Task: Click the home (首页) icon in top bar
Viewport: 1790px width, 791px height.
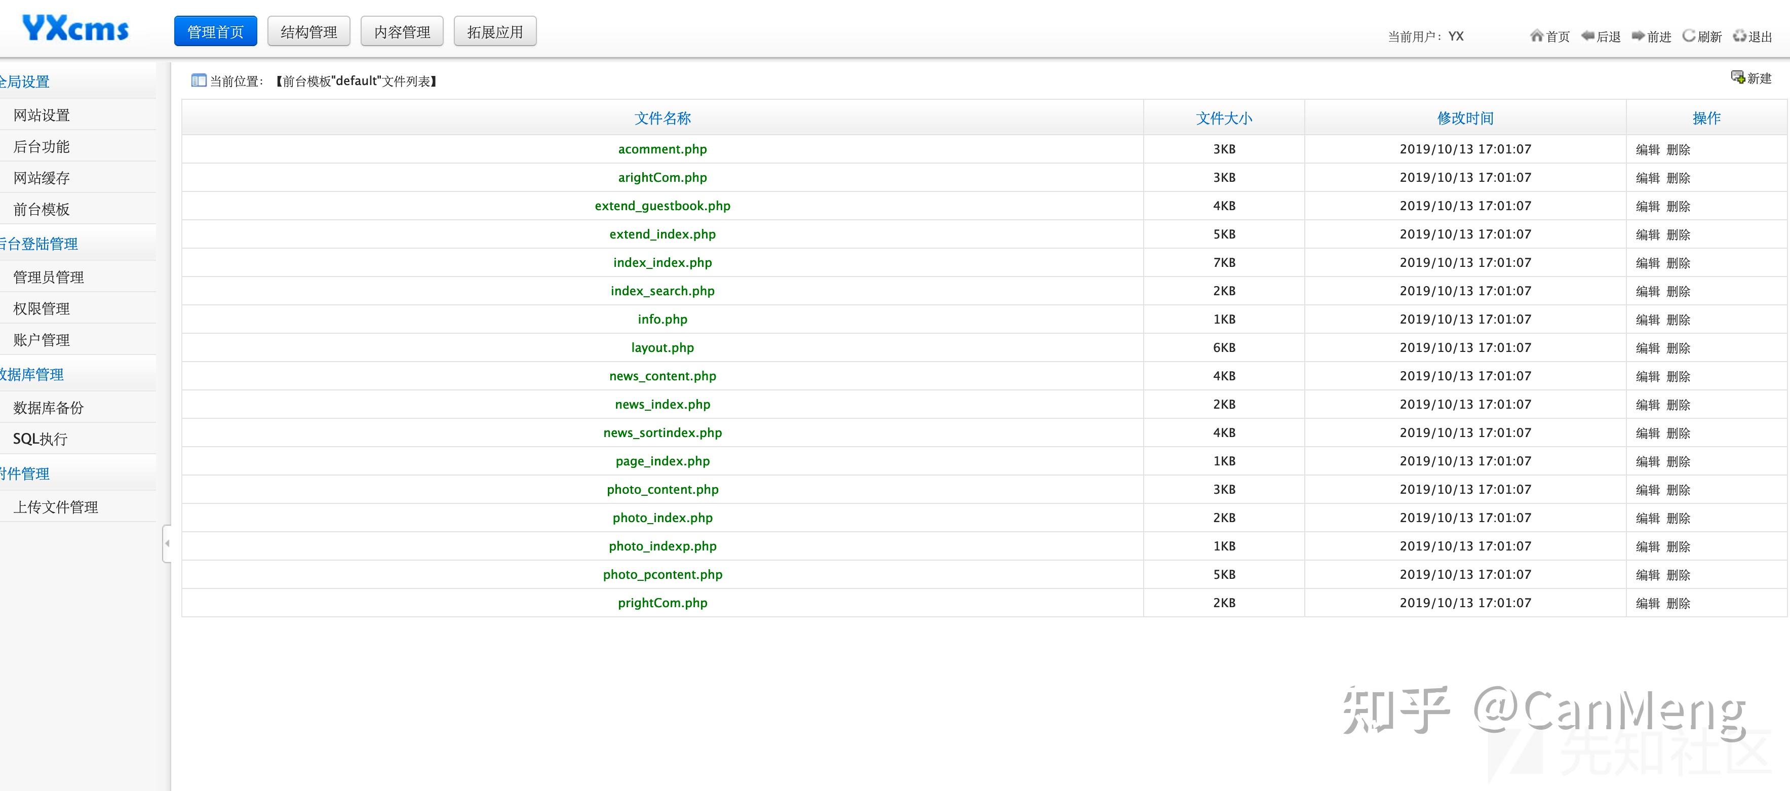Action: [x=1536, y=36]
